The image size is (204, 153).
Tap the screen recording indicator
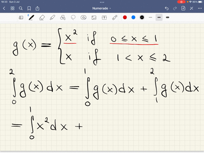click(x=181, y=2)
